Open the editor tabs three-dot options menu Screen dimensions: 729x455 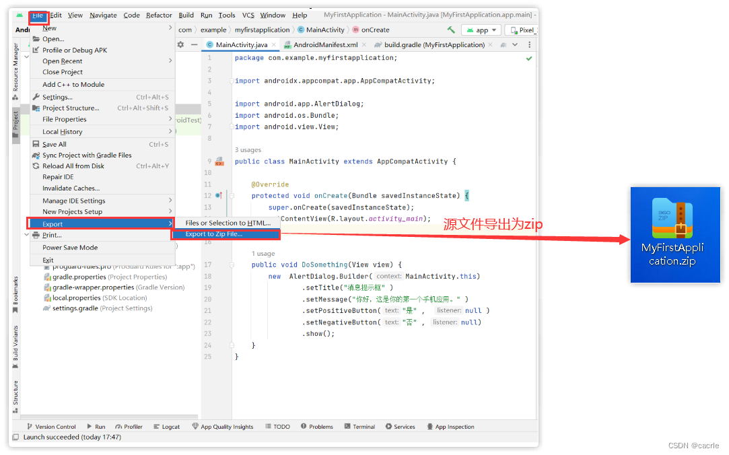(529, 44)
